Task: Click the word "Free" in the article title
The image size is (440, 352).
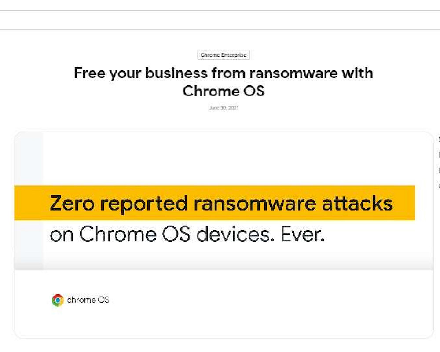Action: [x=90, y=73]
